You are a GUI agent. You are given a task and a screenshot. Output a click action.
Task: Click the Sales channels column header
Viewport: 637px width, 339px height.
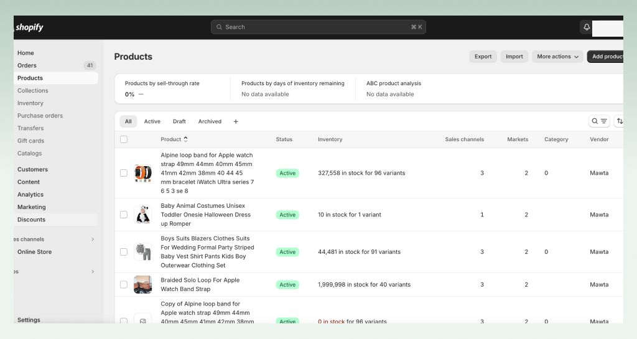(464, 139)
